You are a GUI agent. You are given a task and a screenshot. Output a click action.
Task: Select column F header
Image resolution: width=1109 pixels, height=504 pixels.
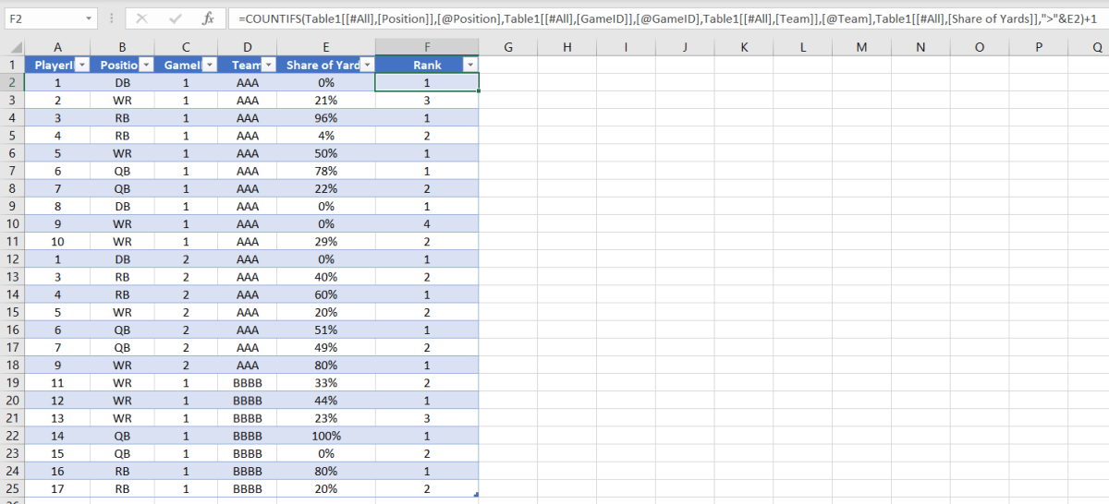(427, 47)
